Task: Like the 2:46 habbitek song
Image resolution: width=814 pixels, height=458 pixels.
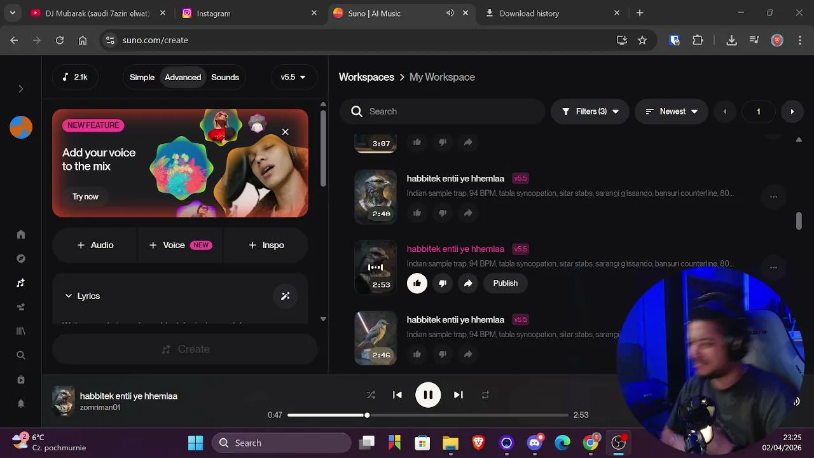Action: pyautogui.click(x=417, y=354)
